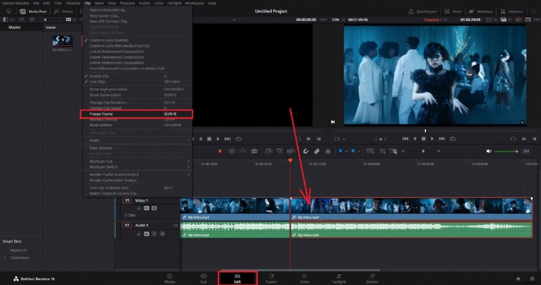Choose Freeze Frame from Clip menu
541x285 pixels.
(x=136, y=114)
